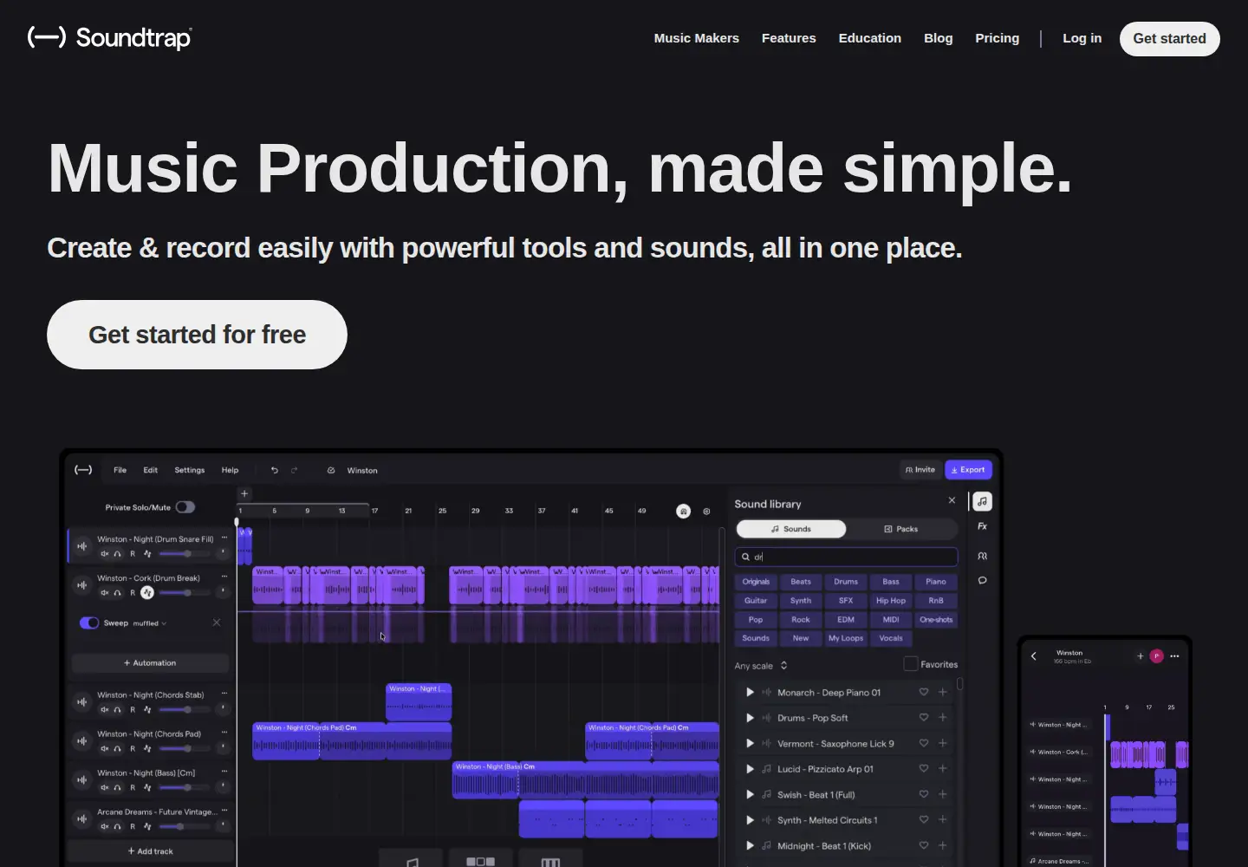Open the chat bubble icon in the right sidebar

(982, 580)
